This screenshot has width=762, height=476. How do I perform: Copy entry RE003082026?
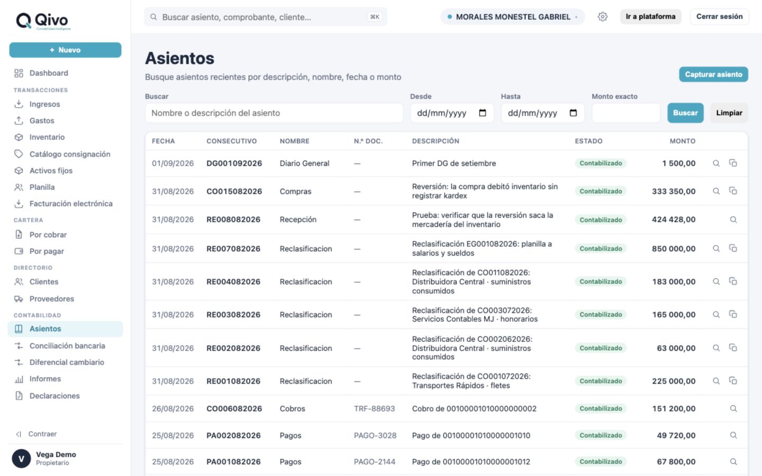click(733, 314)
